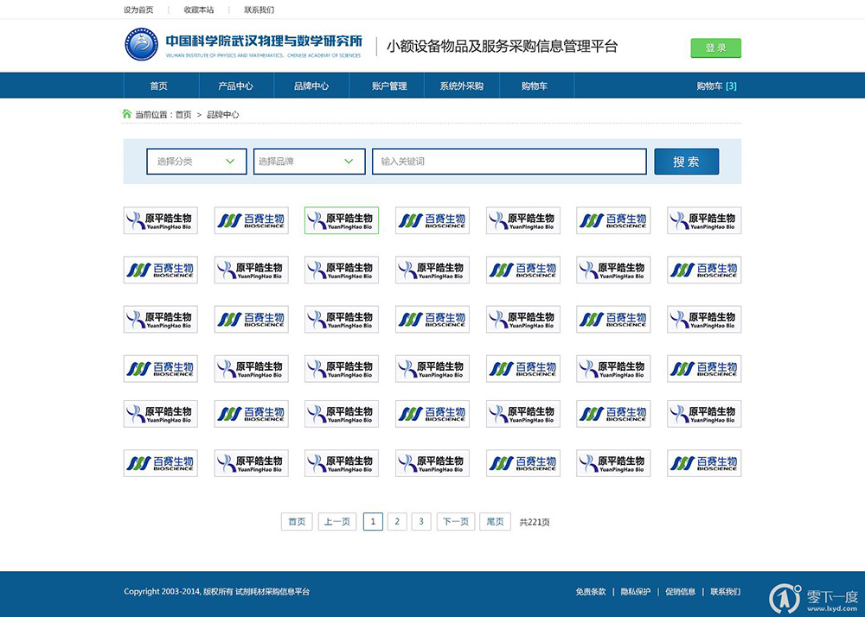Viewport: 865px width, 617px height.
Task: Select page 2 in the pagination
Action: 397,522
